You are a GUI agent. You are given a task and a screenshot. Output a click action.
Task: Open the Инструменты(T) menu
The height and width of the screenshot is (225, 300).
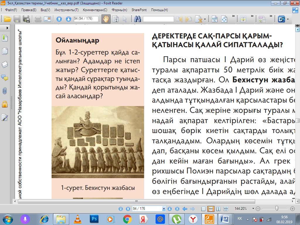pyautogui.click(x=67, y=10)
